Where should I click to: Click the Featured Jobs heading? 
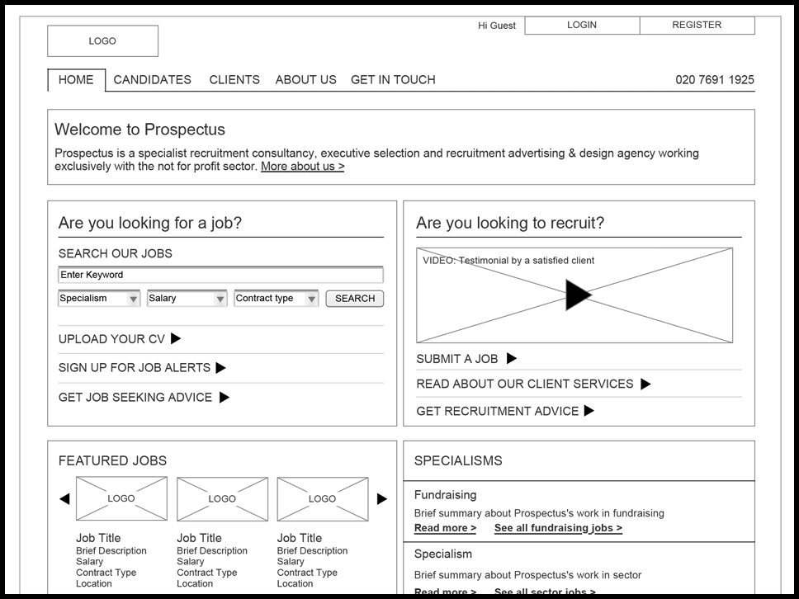112,460
